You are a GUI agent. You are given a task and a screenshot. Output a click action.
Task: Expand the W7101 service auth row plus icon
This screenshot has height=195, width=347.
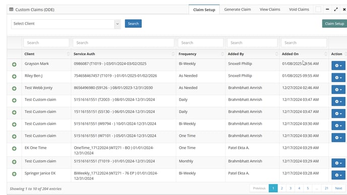coord(14,136)
